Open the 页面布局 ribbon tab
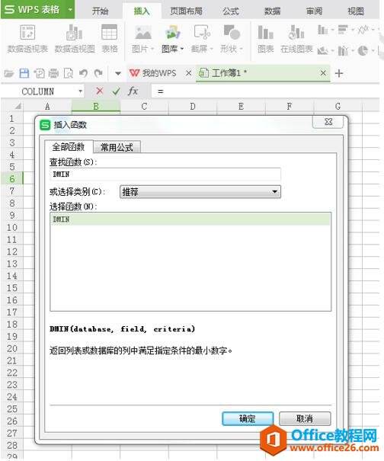Screen dimensions: 384x461 [x=186, y=11]
